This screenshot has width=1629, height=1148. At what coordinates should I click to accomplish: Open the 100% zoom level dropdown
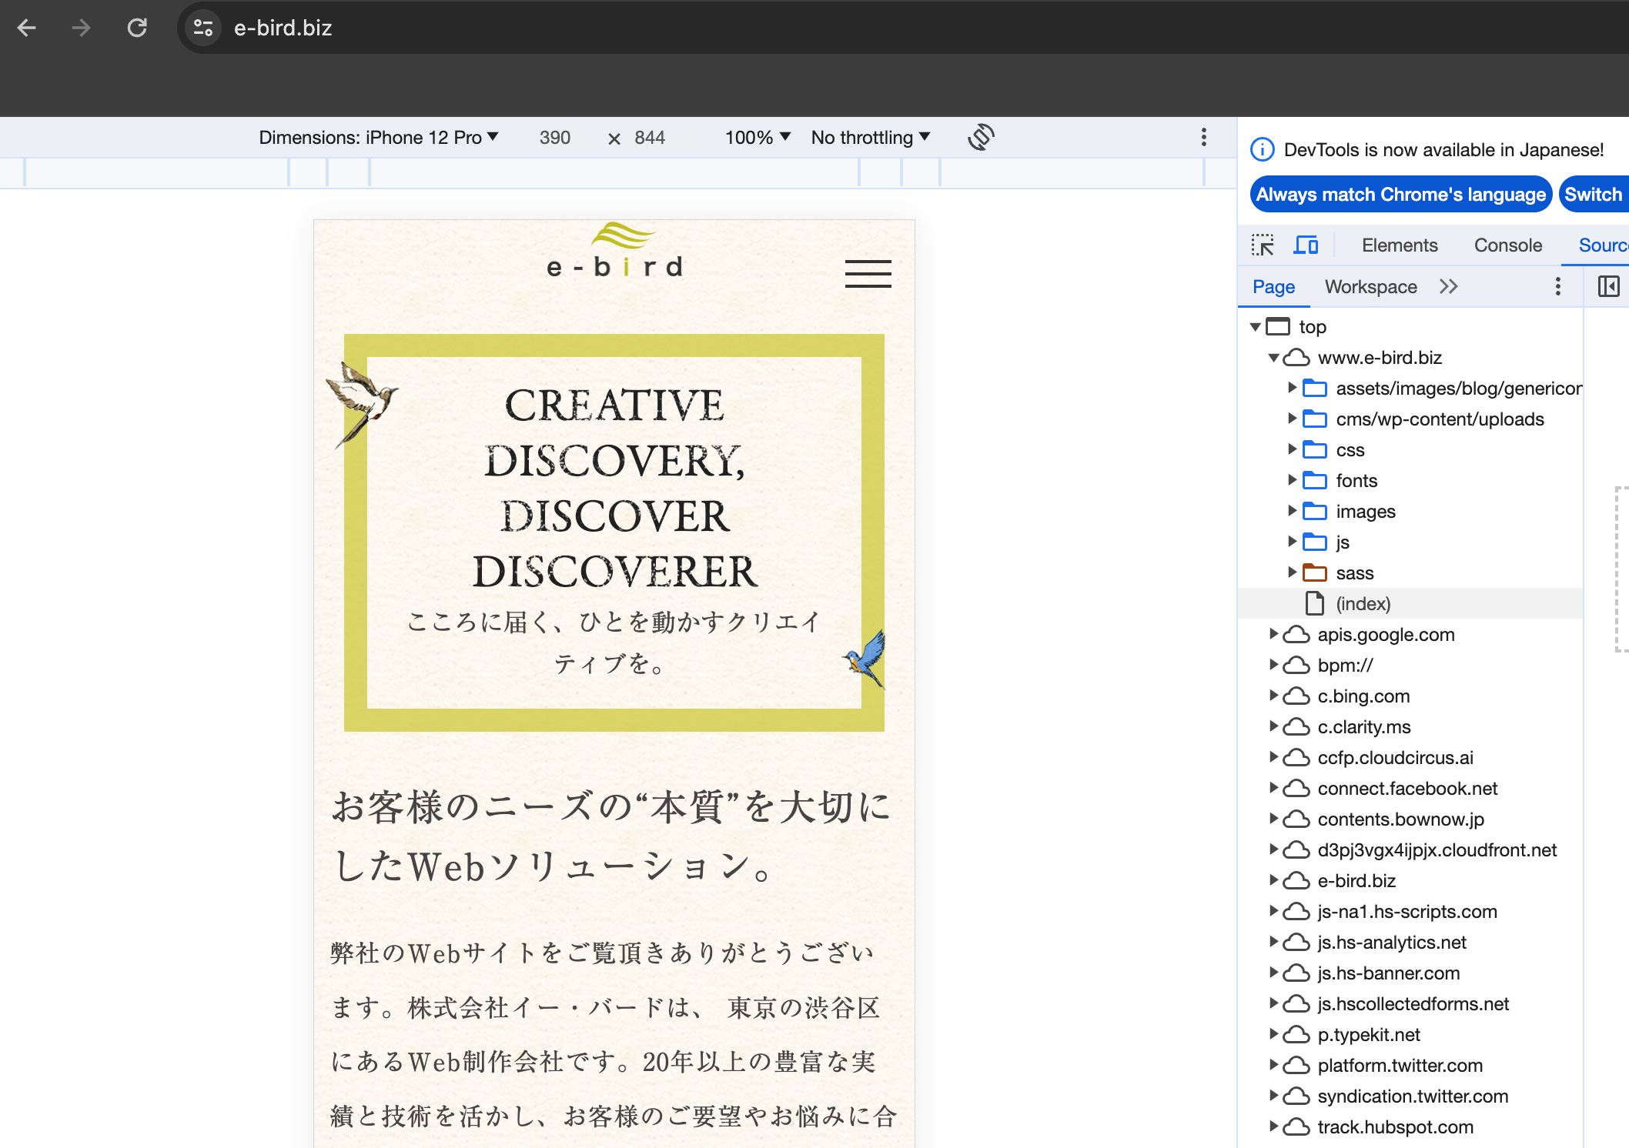(757, 137)
